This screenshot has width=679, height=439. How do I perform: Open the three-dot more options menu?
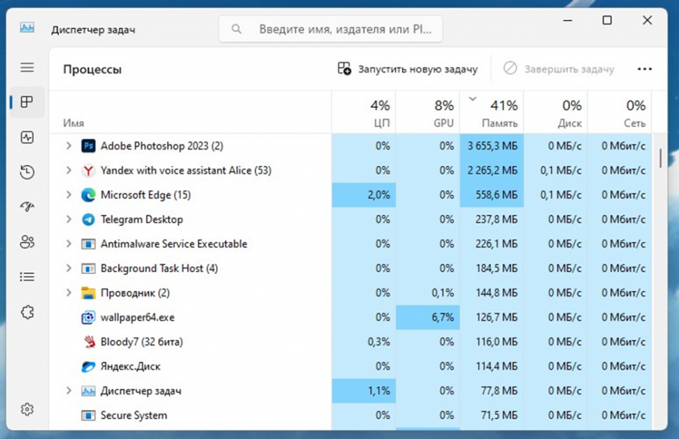coord(644,69)
